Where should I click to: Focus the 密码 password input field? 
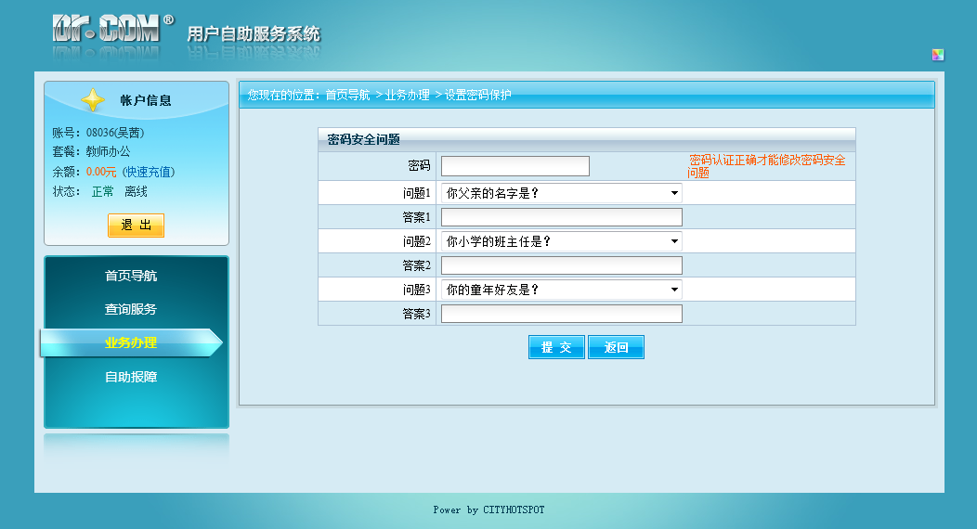pos(515,166)
